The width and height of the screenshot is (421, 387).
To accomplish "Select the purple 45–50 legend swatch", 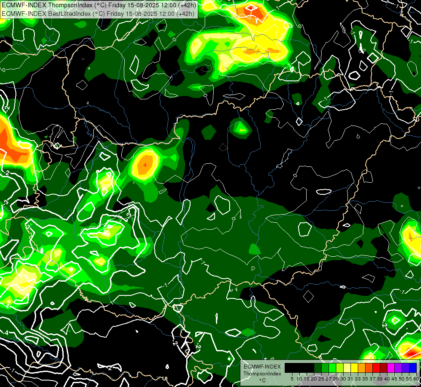I will tap(398, 368).
